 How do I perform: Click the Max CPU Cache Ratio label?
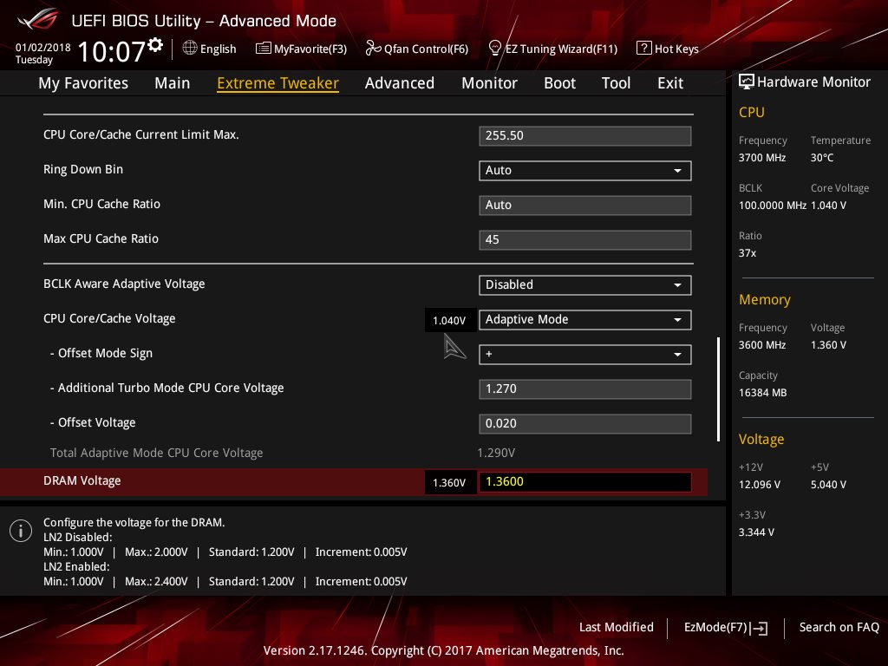[x=101, y=238]
